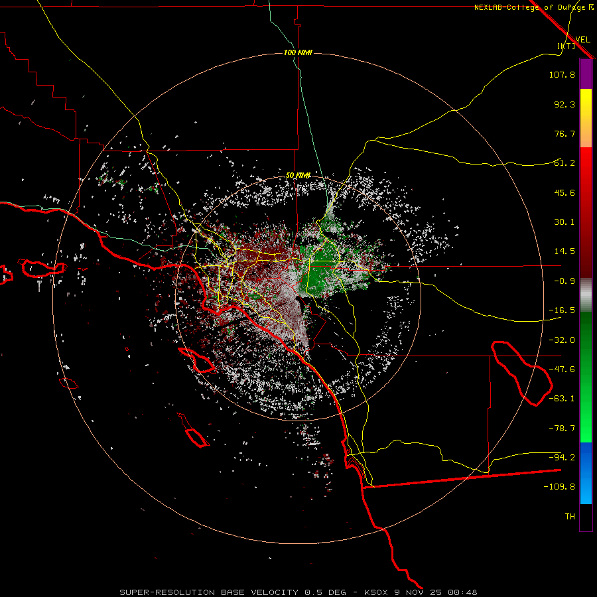Select the 30.1 scale value
The width and height of the screenshot is (597, 597).
click(564, 222)
